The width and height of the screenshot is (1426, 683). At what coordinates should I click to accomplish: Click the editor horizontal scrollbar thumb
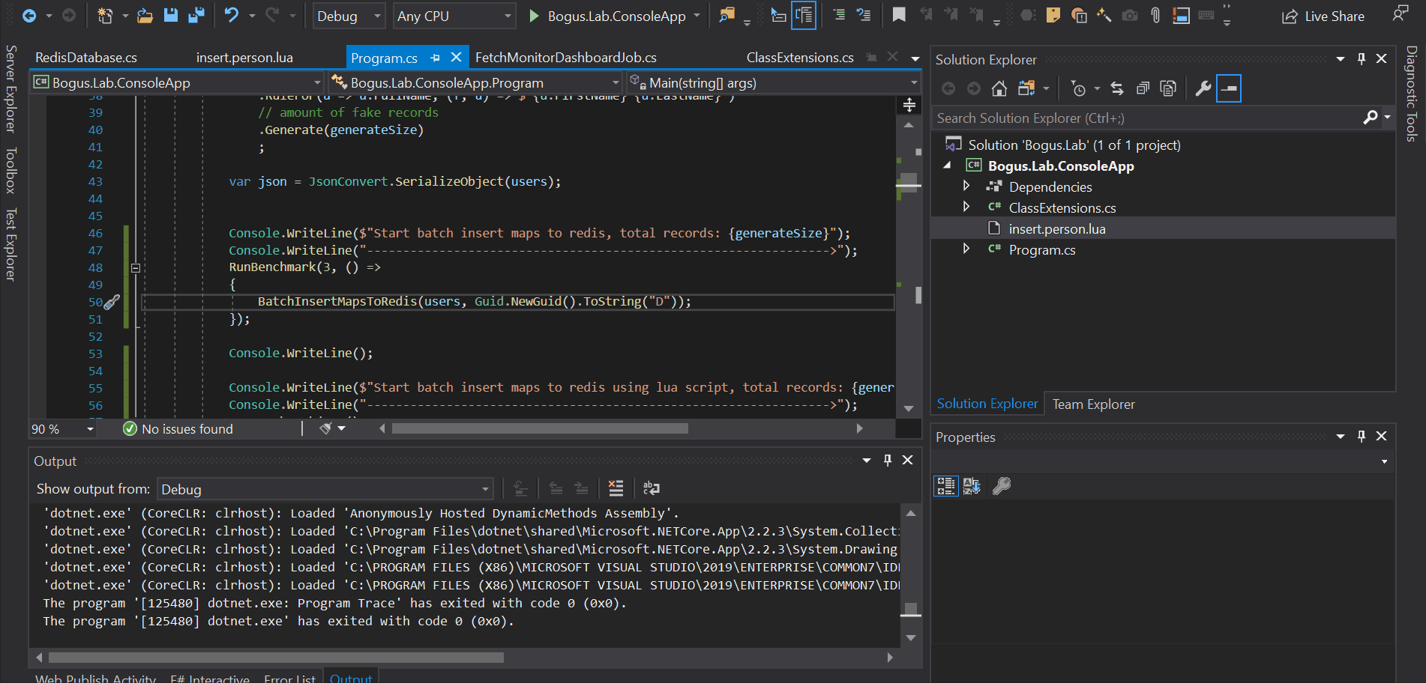pyautogui.click(x=540, y=428)
